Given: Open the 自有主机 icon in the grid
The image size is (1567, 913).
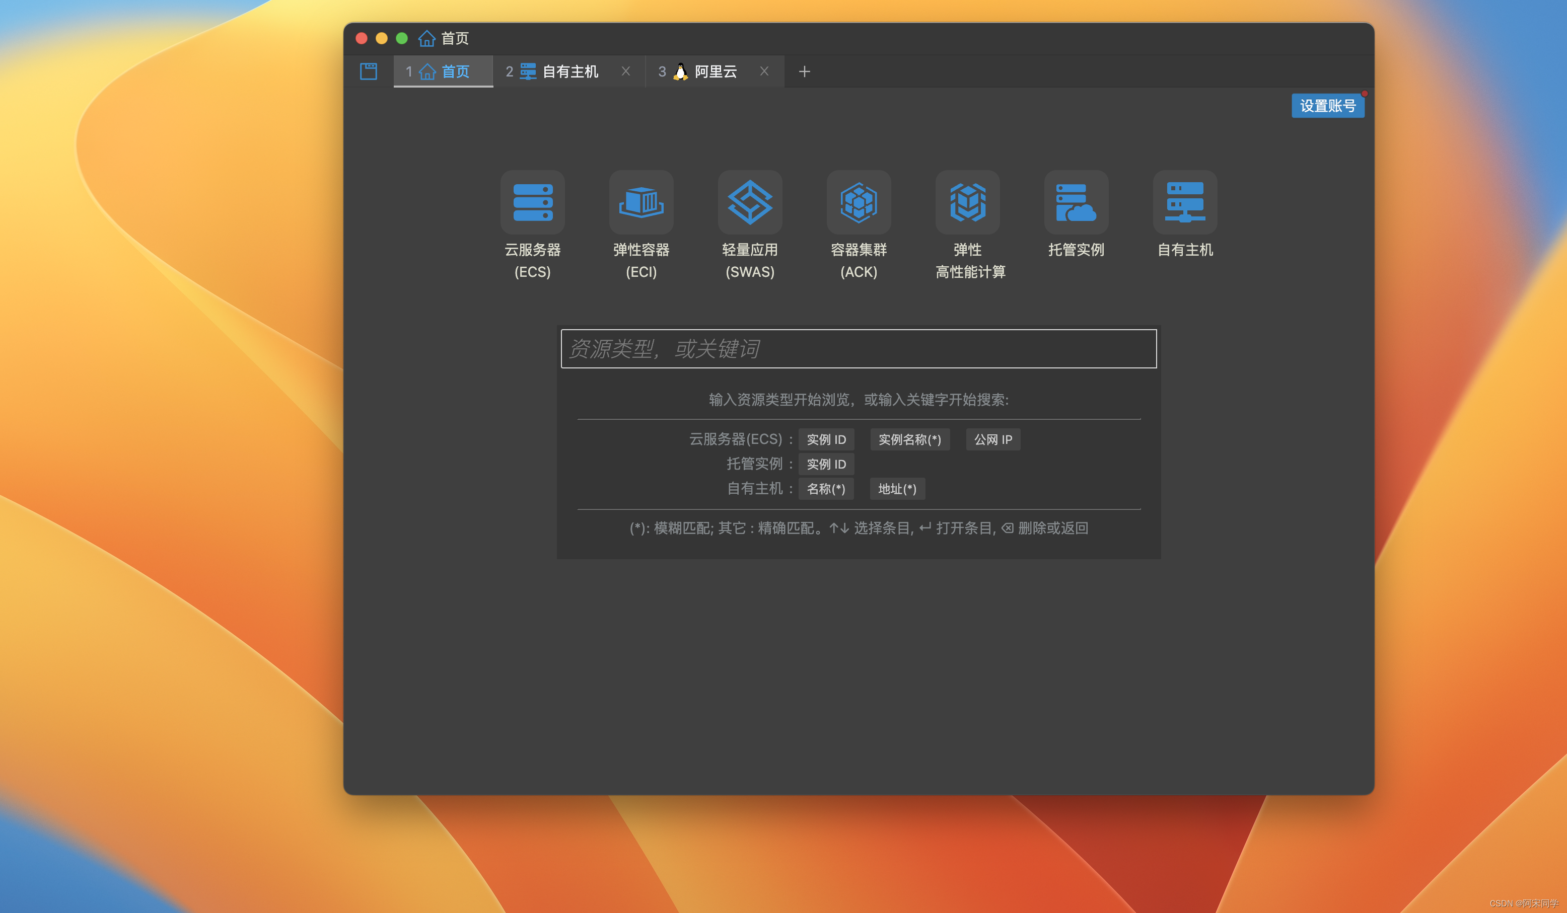Looking at the screenshot, I should (1185, 202).
